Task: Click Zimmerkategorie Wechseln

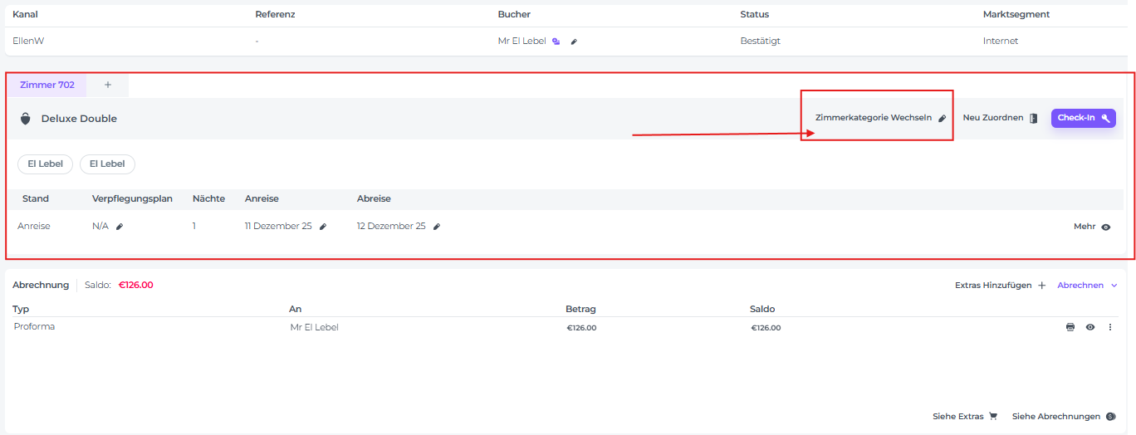Action: point(880,119)
